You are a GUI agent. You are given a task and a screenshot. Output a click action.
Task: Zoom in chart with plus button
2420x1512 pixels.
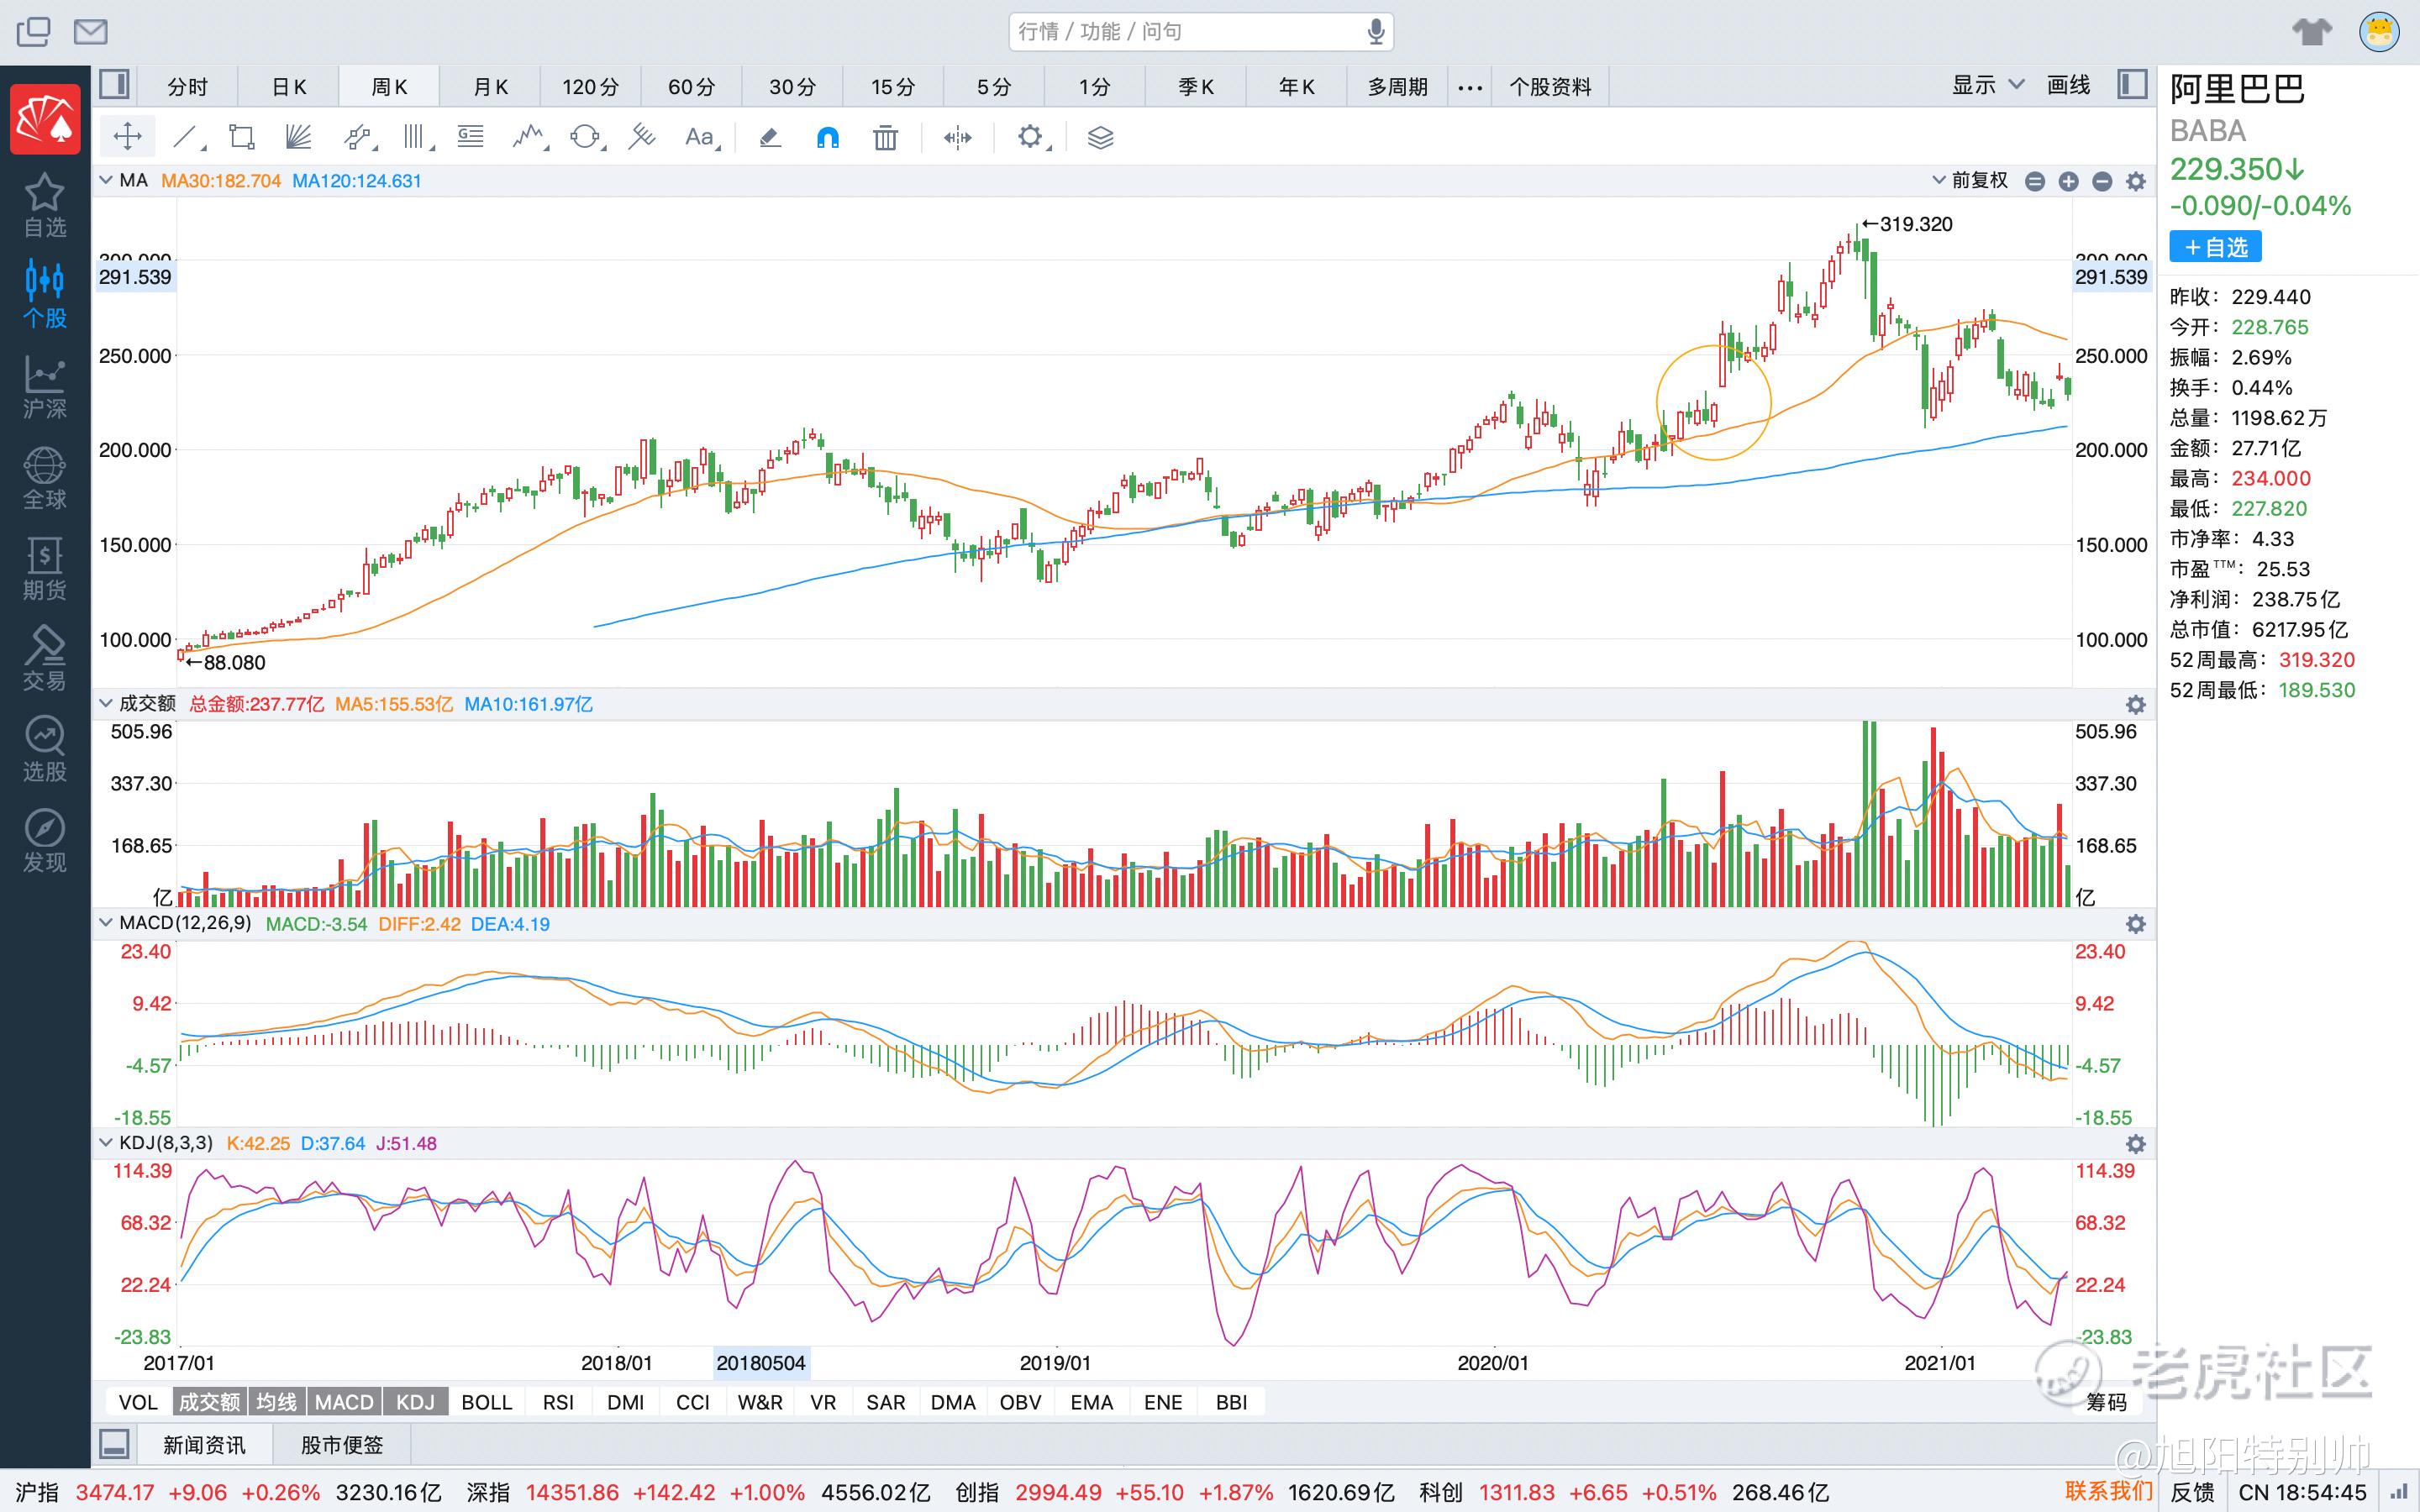tap(2068, 181)
